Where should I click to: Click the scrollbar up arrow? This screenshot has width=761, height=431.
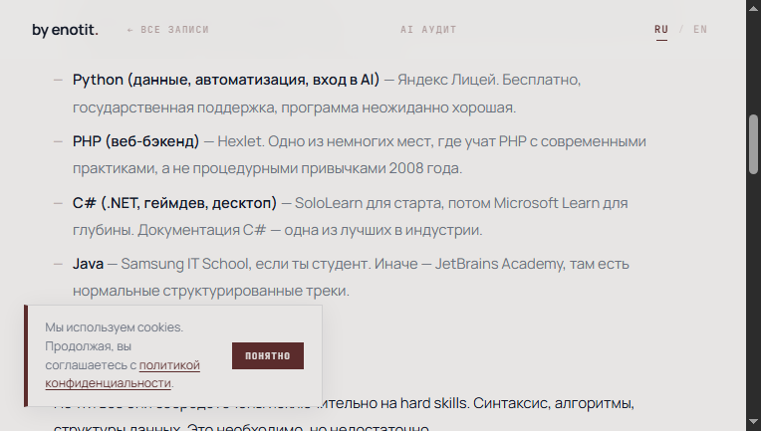(753, 8)
